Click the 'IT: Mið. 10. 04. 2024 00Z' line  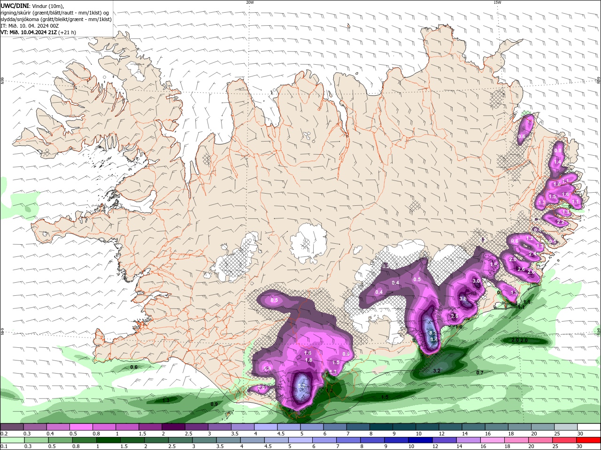pyautogui.click(x=30, y=26)
